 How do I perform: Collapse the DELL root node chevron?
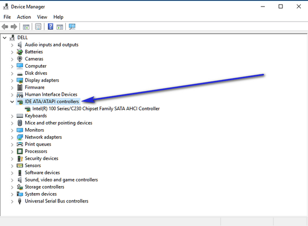(x=5, y=37)
